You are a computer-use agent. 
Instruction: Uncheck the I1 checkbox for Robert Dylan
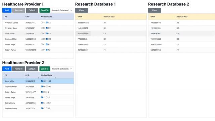(42, 92)
